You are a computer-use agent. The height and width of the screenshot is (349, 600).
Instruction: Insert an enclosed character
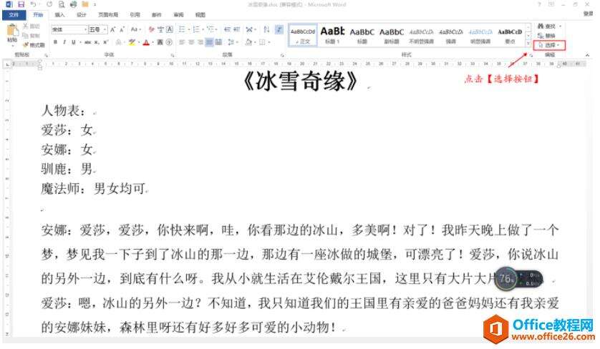[169, 42]
